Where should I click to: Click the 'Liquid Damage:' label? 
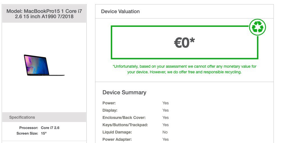(117, 132)
